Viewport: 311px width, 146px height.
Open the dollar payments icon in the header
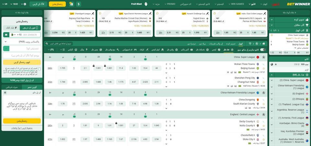(79, 4)
